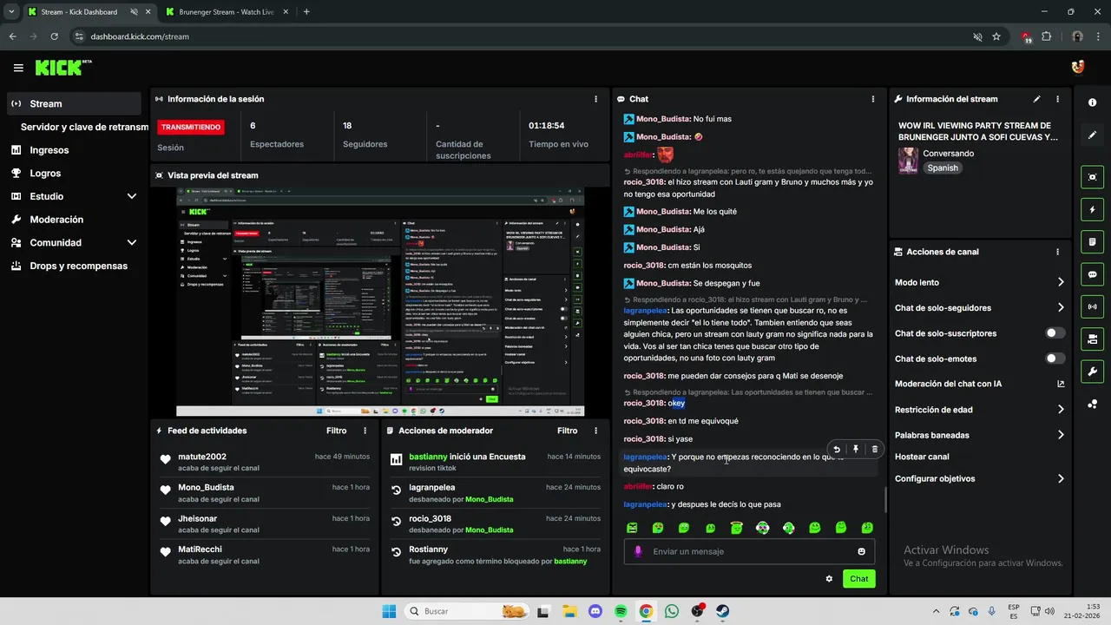Click the three-dots cluster icon at sidebar bottom
This screenshot has height=625, width=1111.
point(1092,404)
